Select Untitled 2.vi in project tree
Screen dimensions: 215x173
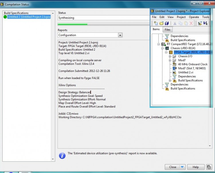pos(186,72)
